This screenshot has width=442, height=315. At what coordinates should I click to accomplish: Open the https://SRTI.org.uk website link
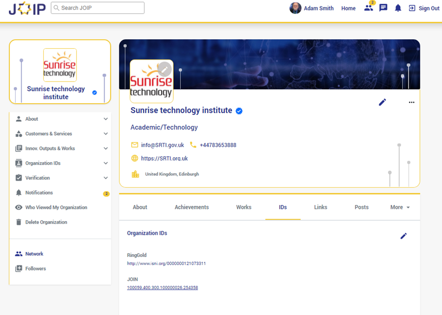click(x=164, y=159)
